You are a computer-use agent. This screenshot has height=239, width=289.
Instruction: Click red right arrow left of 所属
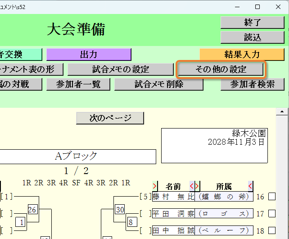[197, 186]
